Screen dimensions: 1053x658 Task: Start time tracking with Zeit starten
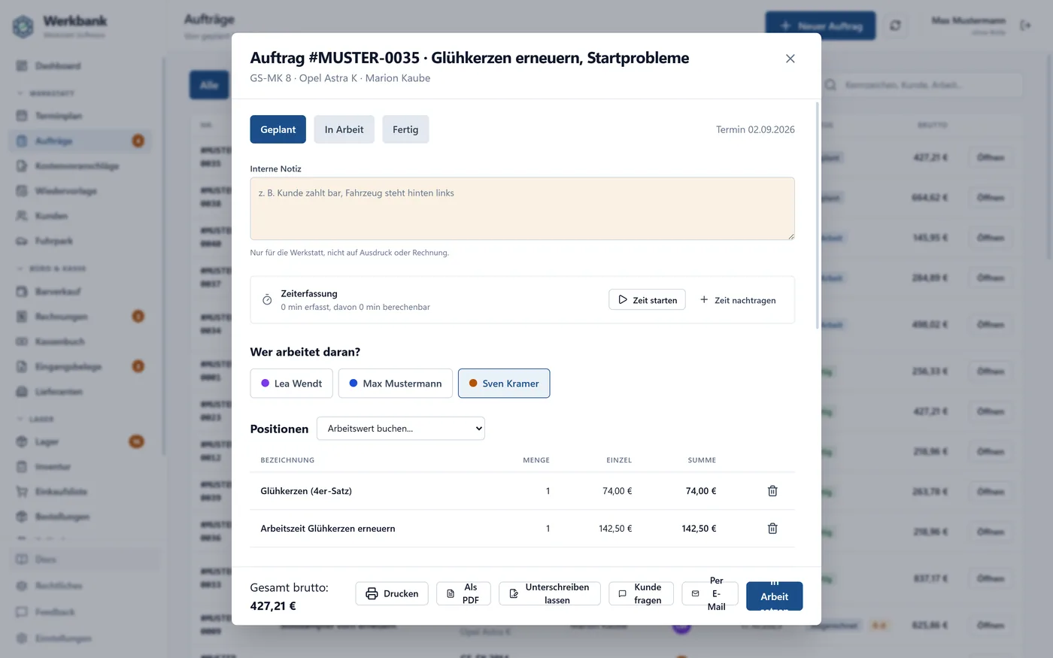pos(647,299)
